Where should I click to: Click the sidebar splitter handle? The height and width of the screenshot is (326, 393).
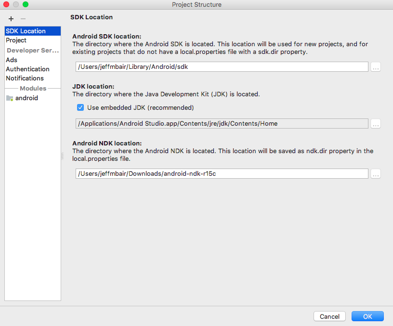tap(63, 156)
